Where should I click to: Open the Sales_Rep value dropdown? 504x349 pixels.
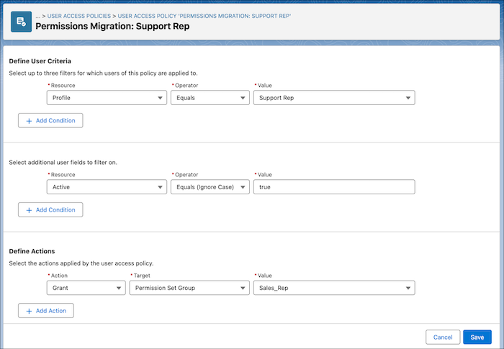[334, 288]
